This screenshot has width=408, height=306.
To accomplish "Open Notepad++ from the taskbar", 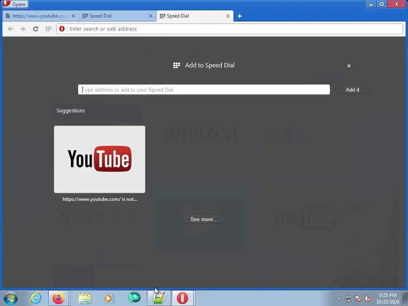I will 159,298.
